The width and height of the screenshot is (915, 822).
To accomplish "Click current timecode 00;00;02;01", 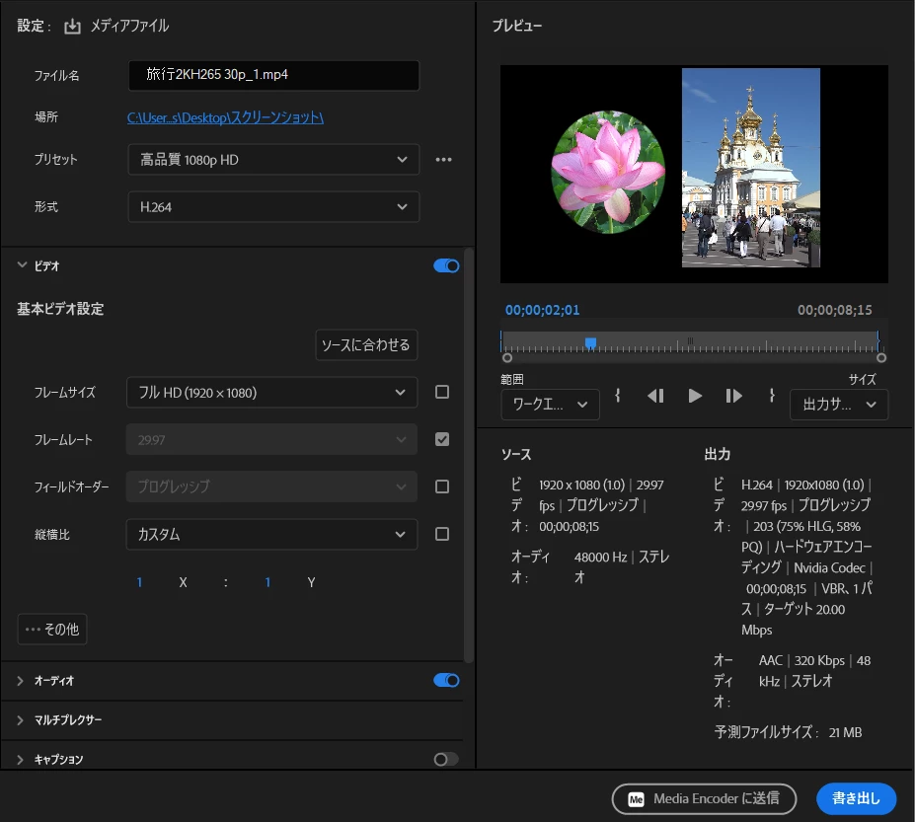I will [542, 310].
